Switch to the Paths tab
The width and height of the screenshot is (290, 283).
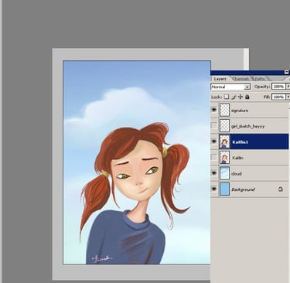pos(259,79)
